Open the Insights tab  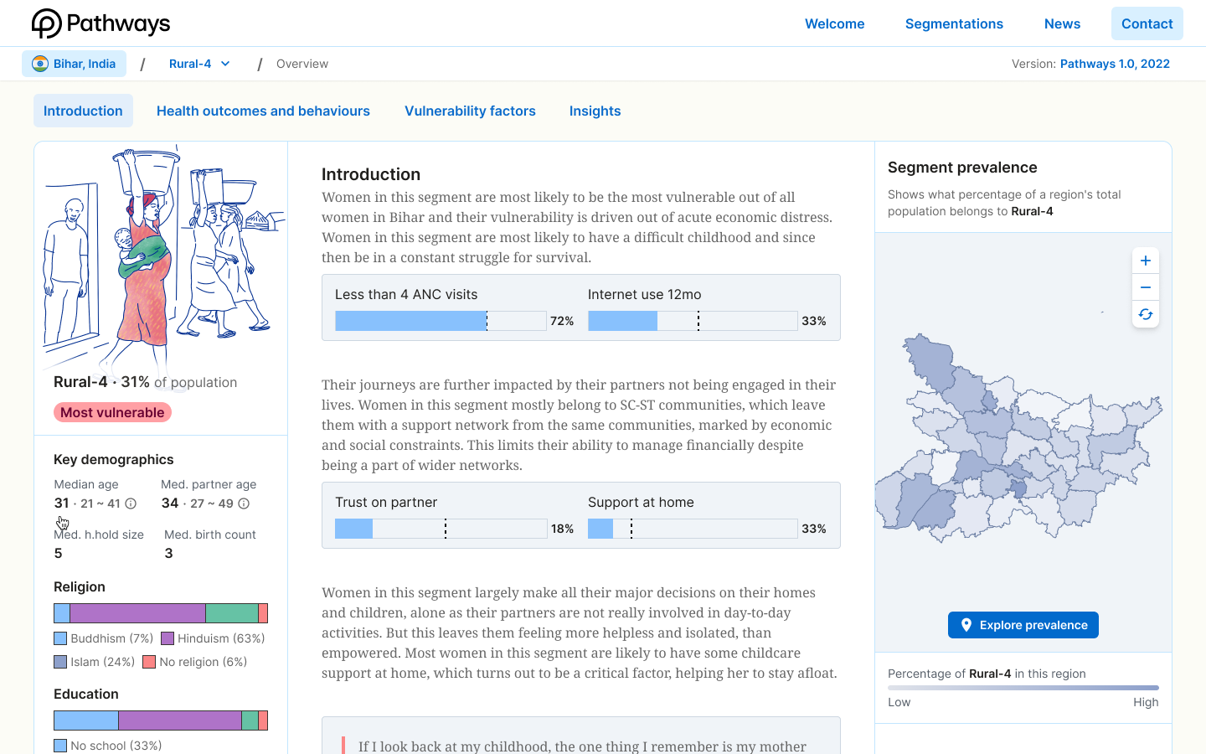click(x=595, y=111)
